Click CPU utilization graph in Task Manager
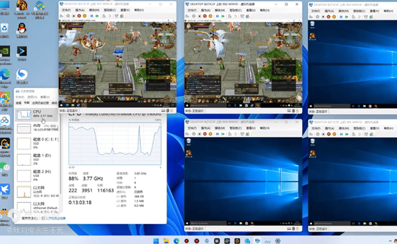Screen dimensions: 397x244 click(115, 144)
